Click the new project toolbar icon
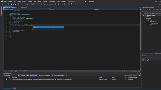 [x=9, y=4]
